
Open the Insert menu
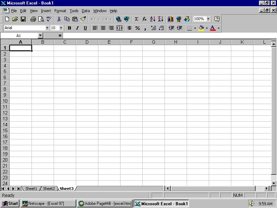tap(46, 11)
